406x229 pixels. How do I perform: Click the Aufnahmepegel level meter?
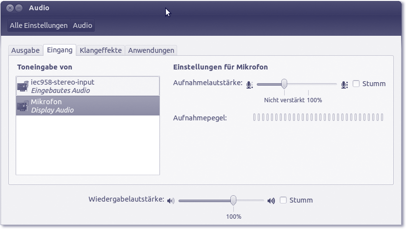tap(318, 117)
